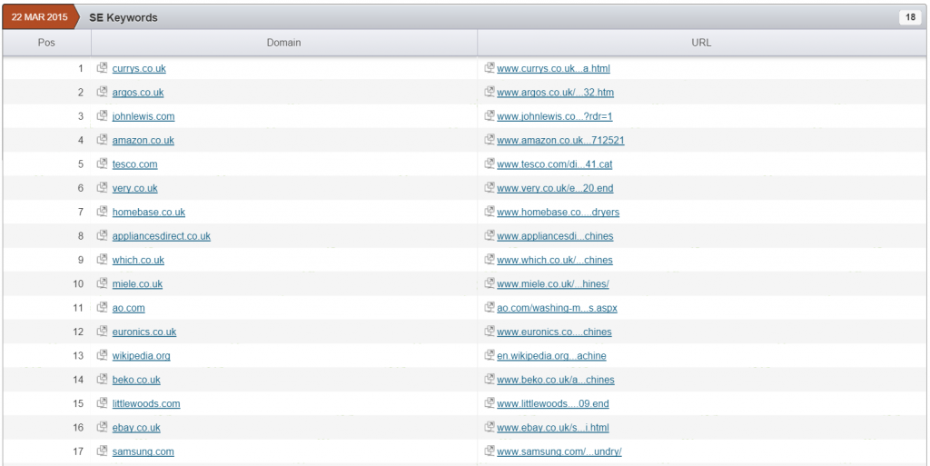The height and width of the screenshot is (466, 930).
Task: Click the 18 results count badge
Action: pos(909,17)
